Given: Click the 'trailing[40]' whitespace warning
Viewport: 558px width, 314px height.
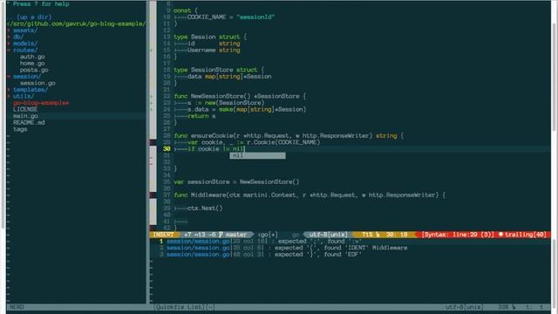Looking at the screenshot, I should (x=525, y=235).
